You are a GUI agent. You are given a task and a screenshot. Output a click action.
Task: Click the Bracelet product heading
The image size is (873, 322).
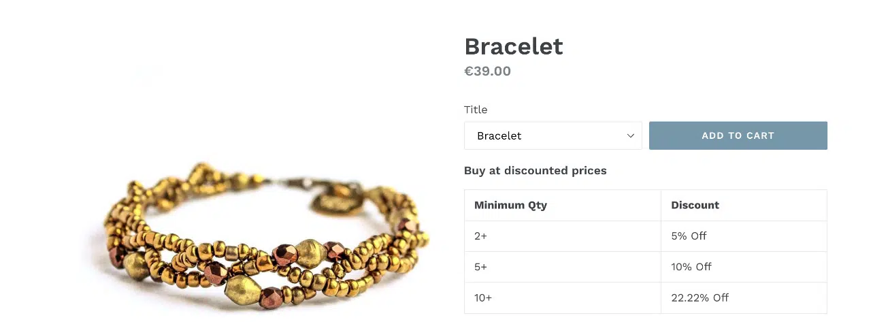[514, 46]
